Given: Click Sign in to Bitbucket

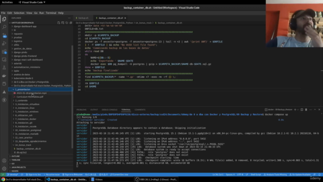Looking at the screenshot, I should 72,174.
